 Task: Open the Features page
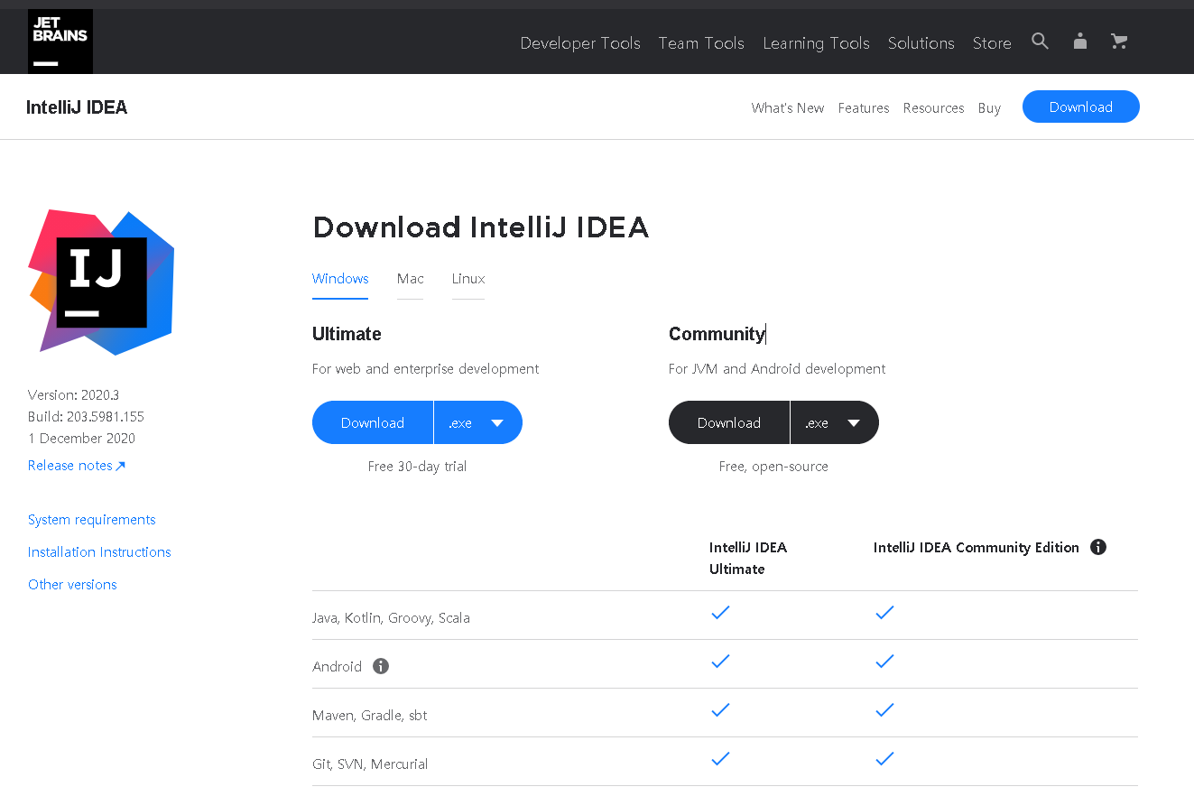point(864,107)
